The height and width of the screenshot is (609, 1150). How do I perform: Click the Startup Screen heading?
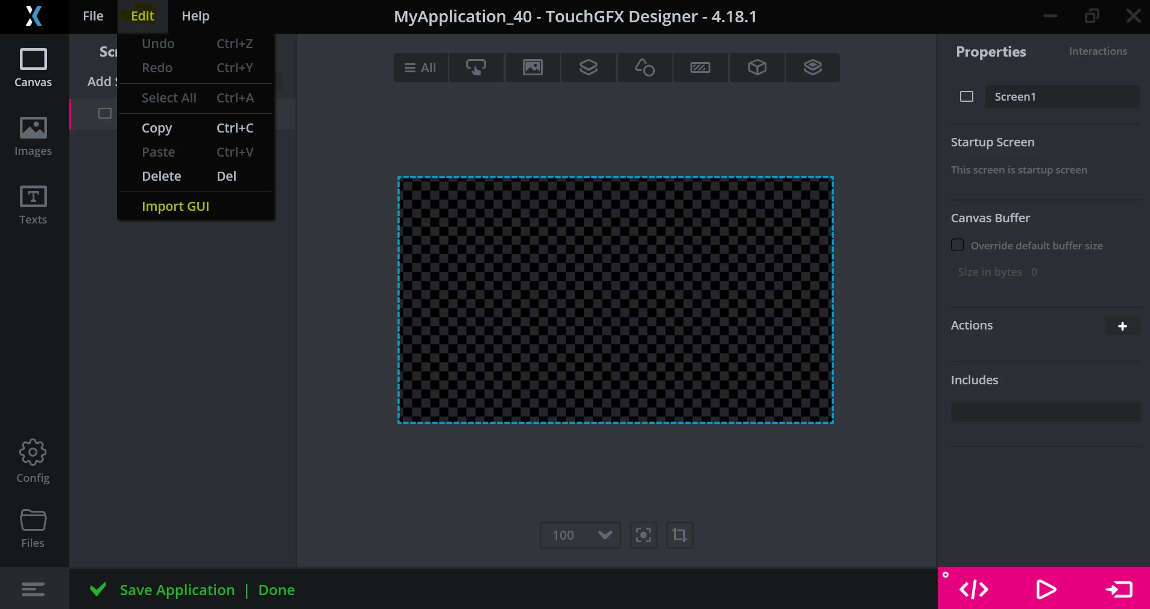coord(993,142)
